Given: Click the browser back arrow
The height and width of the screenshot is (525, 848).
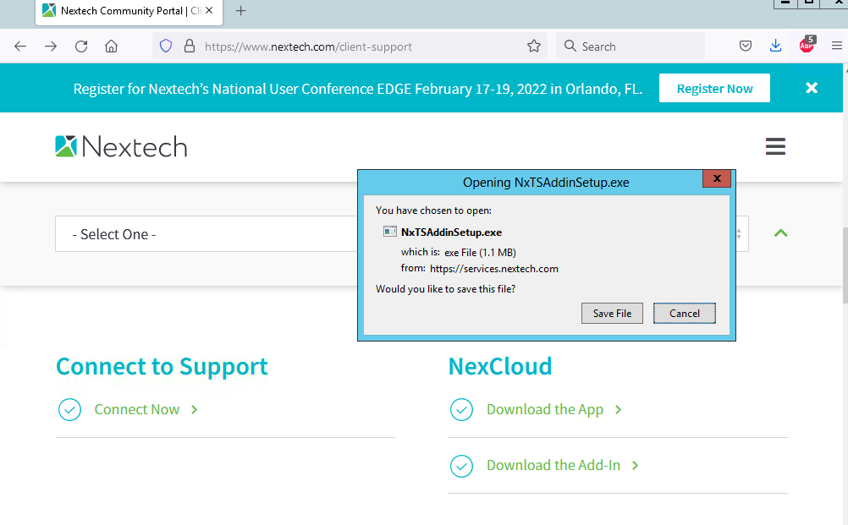Looking at the screenshot, I should point(20,46).
